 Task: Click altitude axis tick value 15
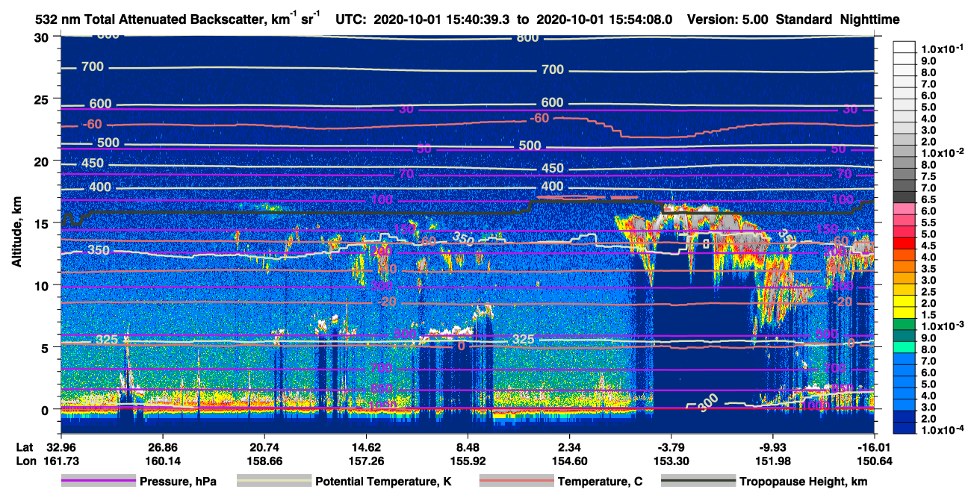[x=41, y=222]
